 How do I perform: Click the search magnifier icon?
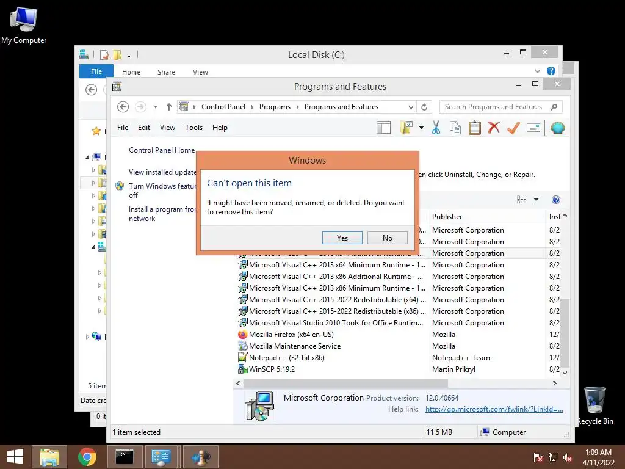(554, 107)
